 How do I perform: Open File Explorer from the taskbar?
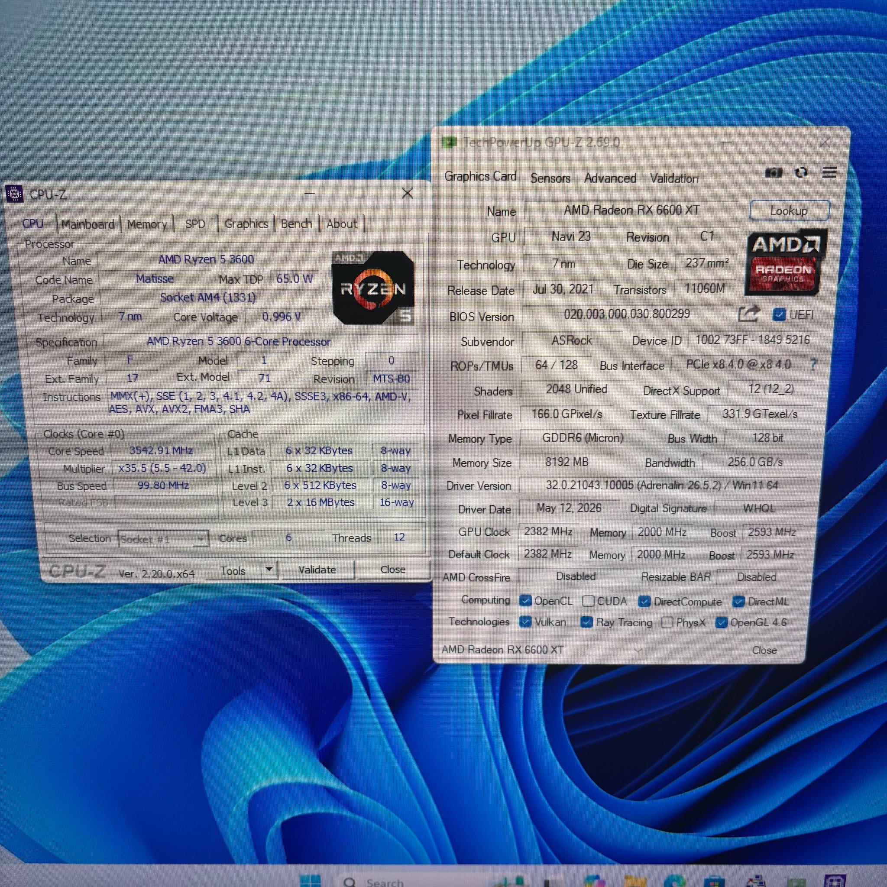pos(635,881)
